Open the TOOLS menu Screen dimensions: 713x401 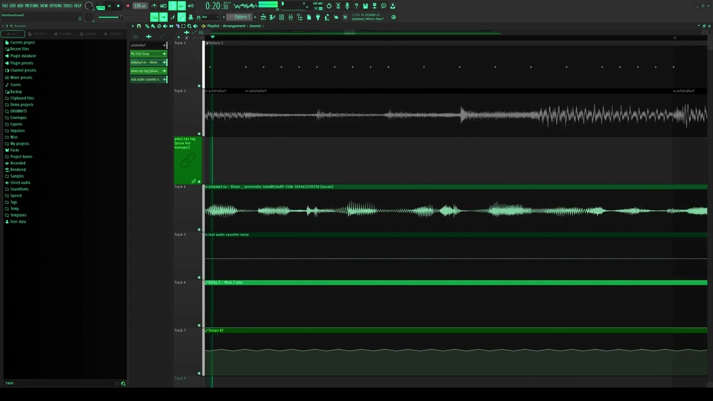click(68, 6)
